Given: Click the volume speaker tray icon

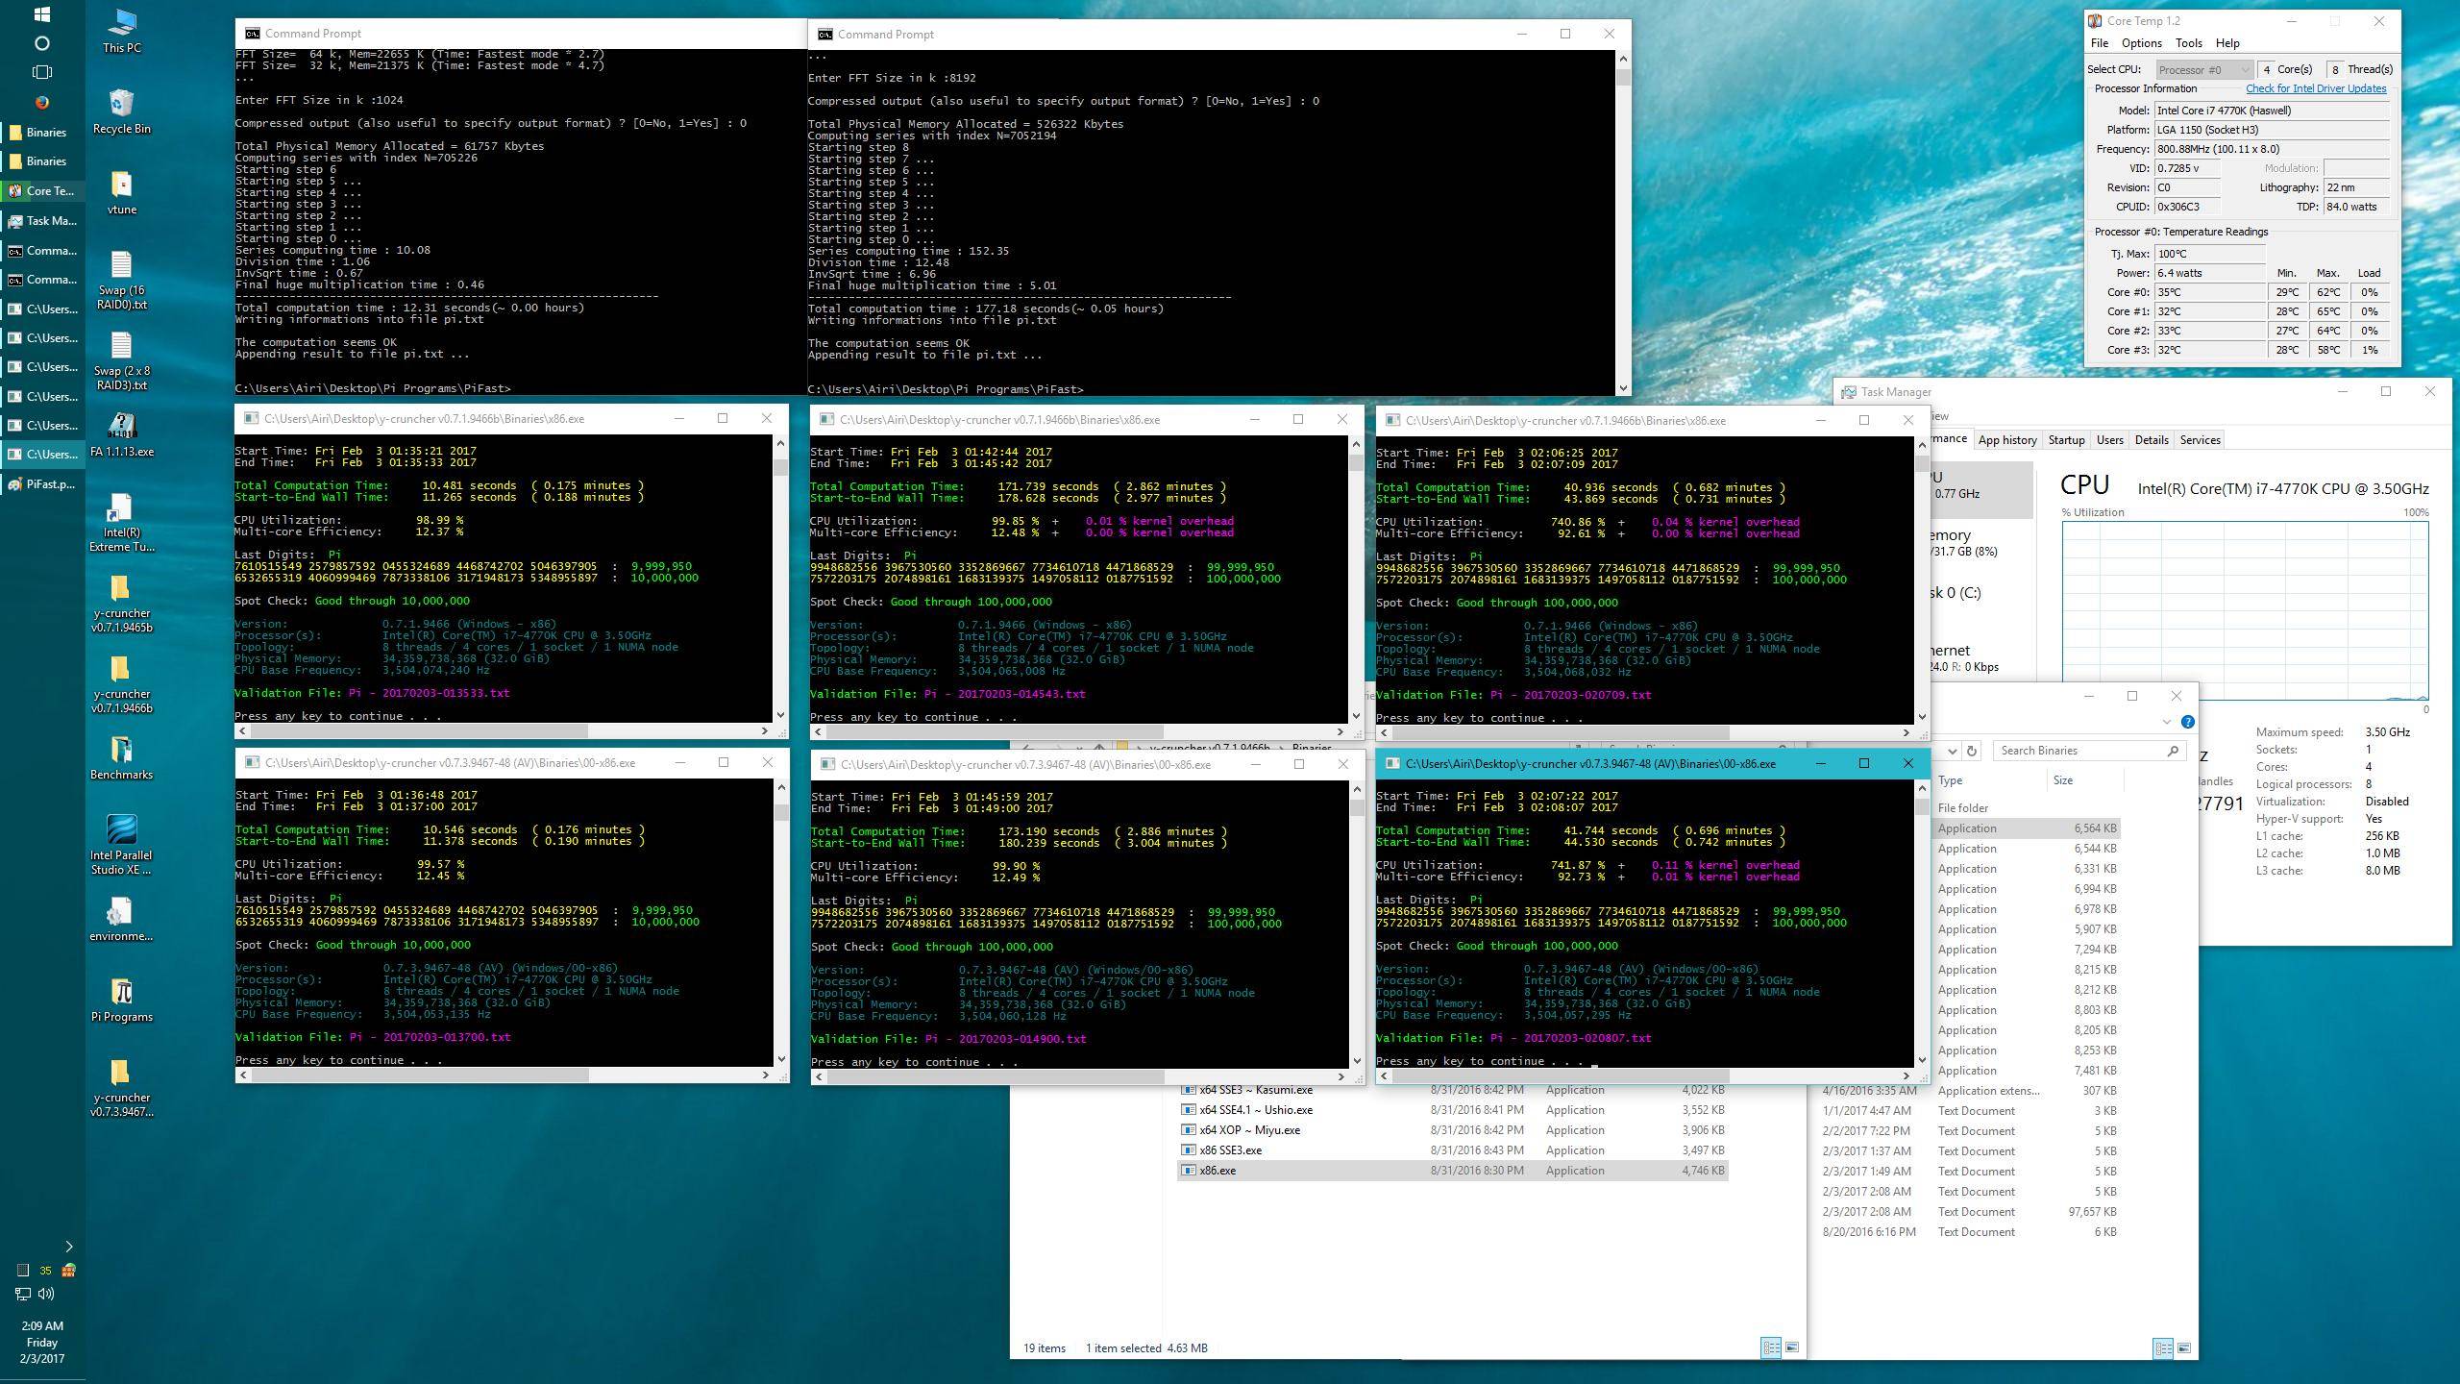Looking at the screenshot, I should [46, 1294].
